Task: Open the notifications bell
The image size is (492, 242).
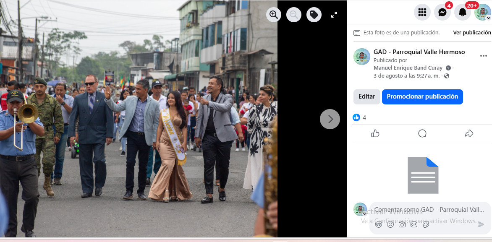Action: [463, 12]
